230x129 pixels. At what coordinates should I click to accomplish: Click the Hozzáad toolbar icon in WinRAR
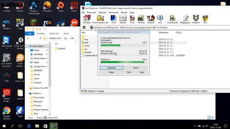pyautogui.click(x=87, y=19)
